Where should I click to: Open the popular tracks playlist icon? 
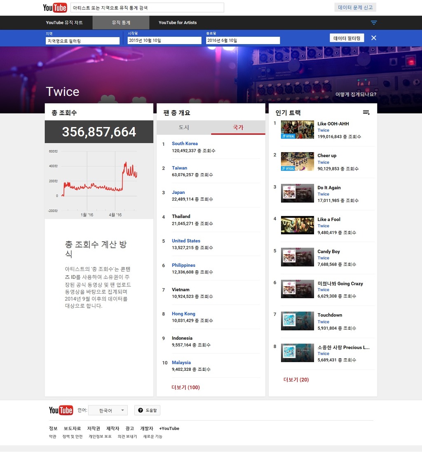(x=366, y=113)
